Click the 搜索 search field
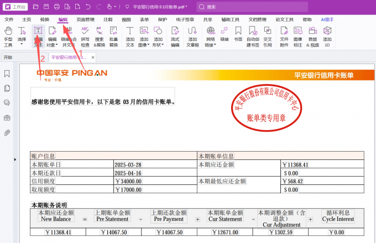This screenshot has width=376, height=243. (x=252, y=7)
